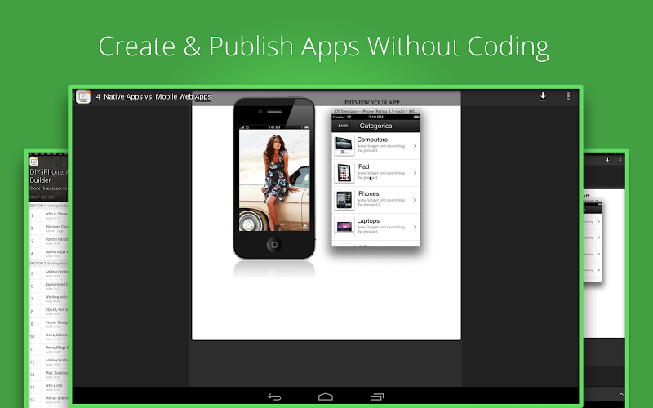This screenshot has height=408, width=653.
Task: Click the iPhone home button in the slide
Action: 274,245
